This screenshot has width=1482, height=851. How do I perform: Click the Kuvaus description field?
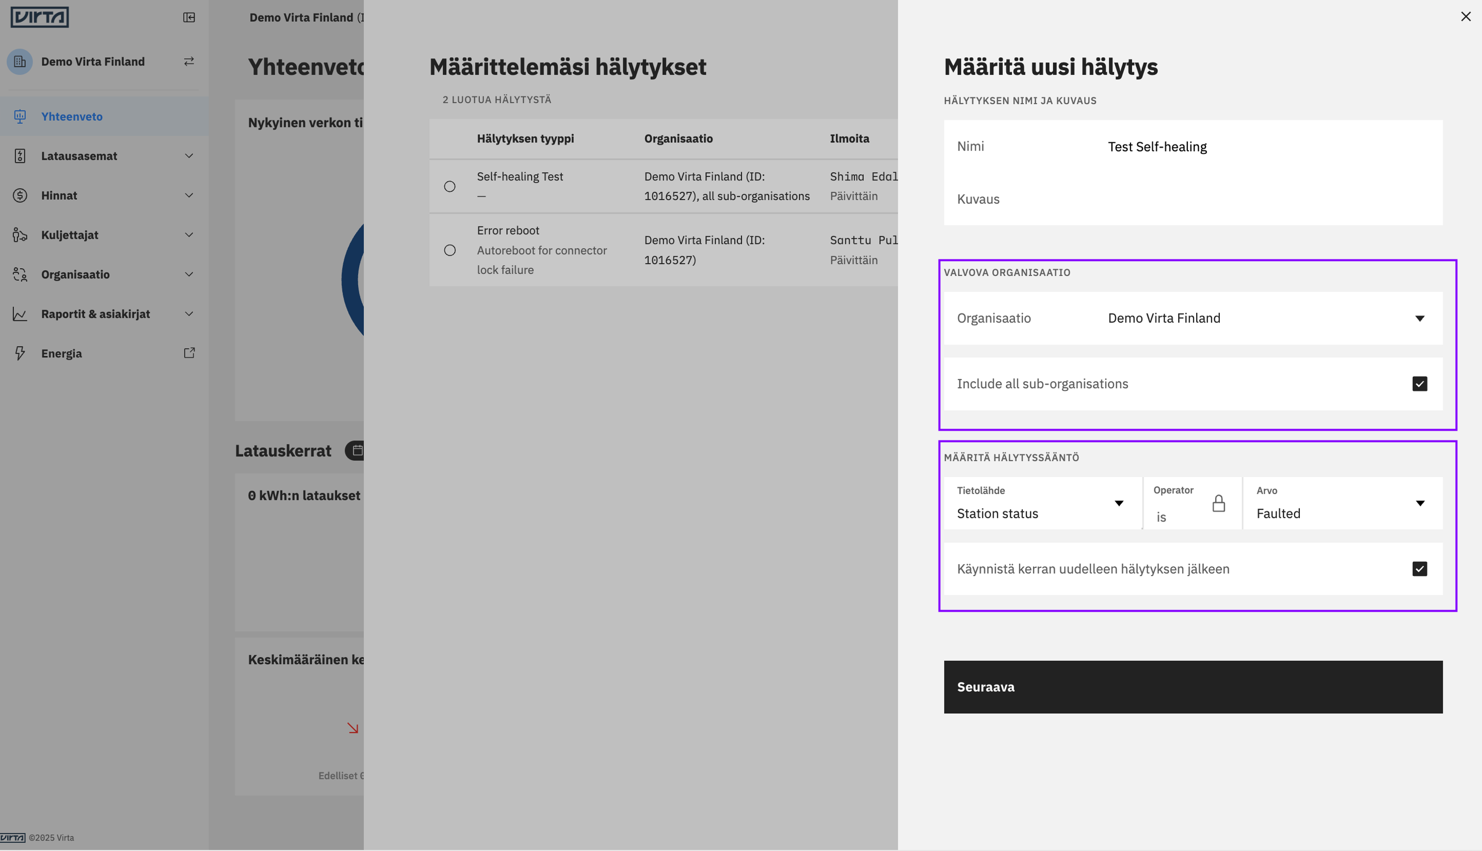tap(1193, 199)
